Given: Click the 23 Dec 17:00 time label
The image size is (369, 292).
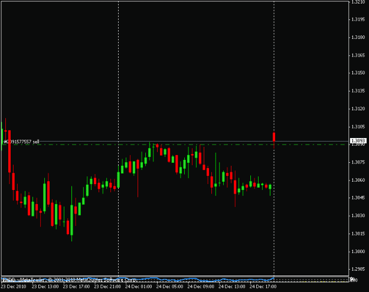Looking at the screenshot, I should coord(76,287).
